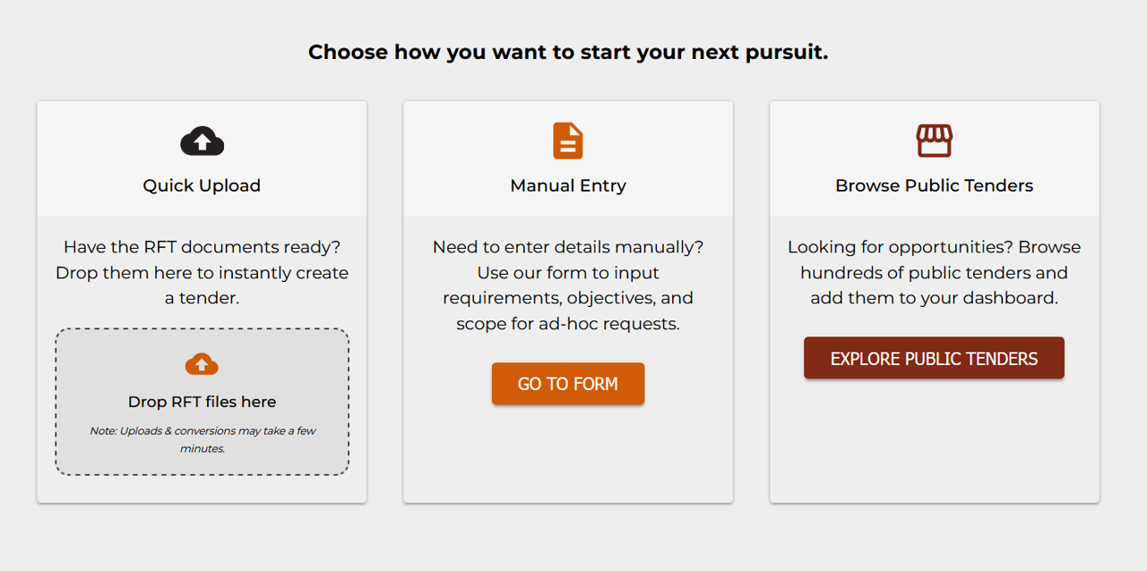Viewport: 1147px width, 571px height.
Task: Open the Quick Upload card header
Action: 202,158
